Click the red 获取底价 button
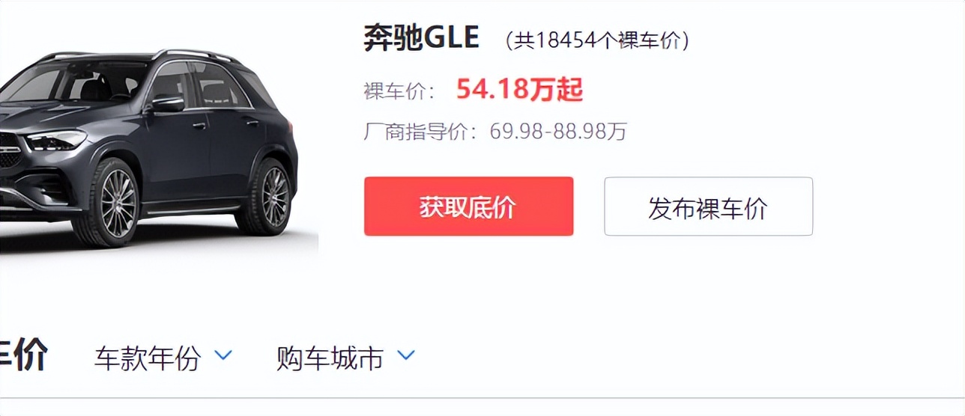Screen dimensions: 965x416 468,207
